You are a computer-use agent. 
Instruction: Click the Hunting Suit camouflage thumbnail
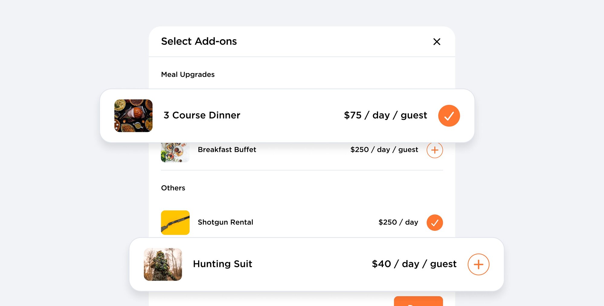click(x=163, y=264)
